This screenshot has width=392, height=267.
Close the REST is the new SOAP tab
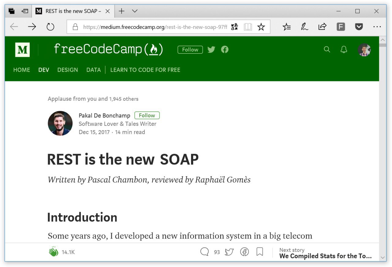[x=107, y=11]
